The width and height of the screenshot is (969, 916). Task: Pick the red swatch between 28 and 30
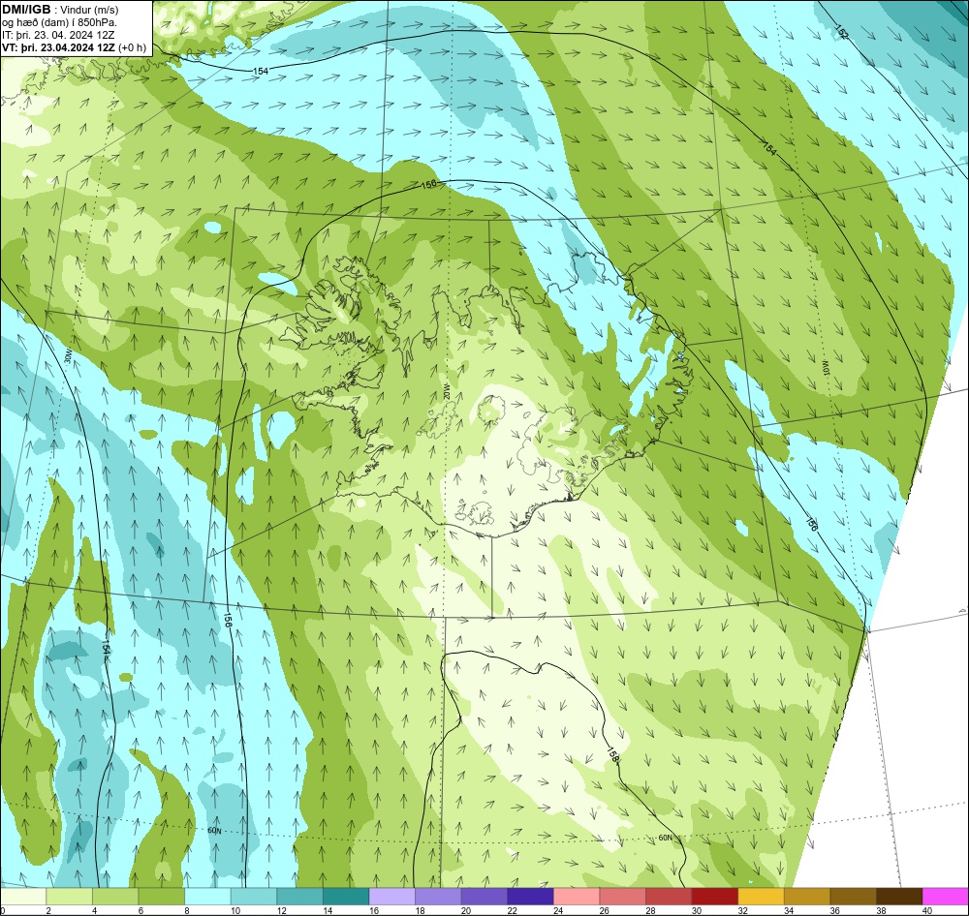click(x=669, y=897)
